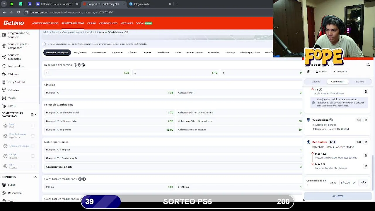This screenshot has height=211, width=375.
Task: Select Más 3.5 goals at 1.87
Action: pyautogui.click(x=110, y=187)
